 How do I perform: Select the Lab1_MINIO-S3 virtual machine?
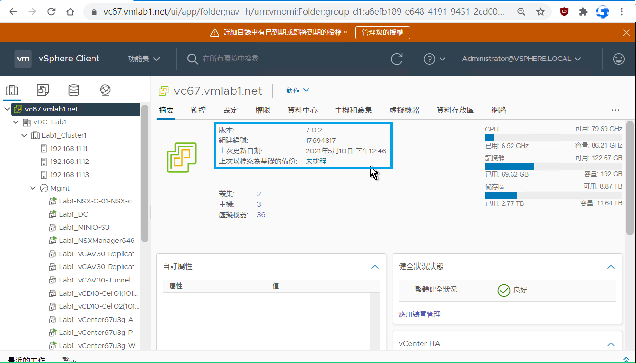click(84, 227)
